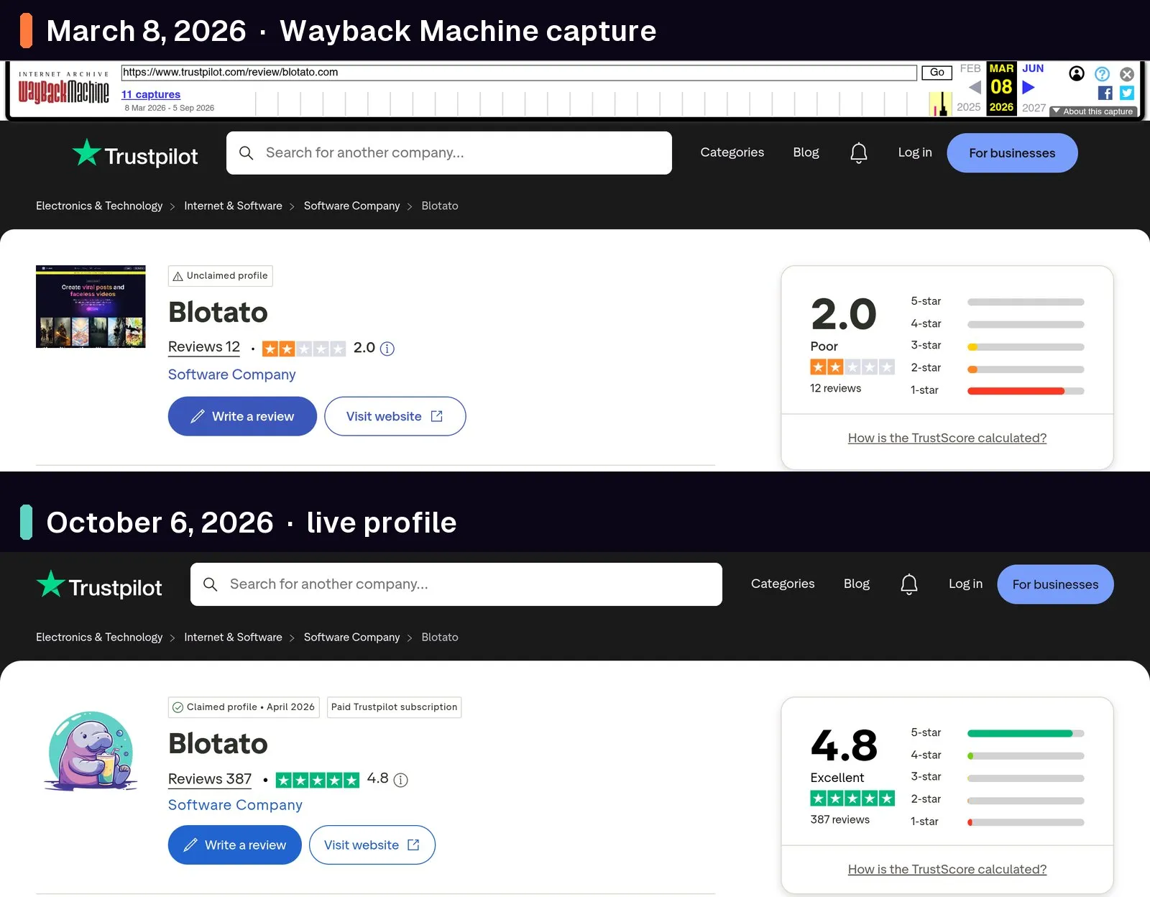Click Categories in October profile header

(x=783, y=584)
